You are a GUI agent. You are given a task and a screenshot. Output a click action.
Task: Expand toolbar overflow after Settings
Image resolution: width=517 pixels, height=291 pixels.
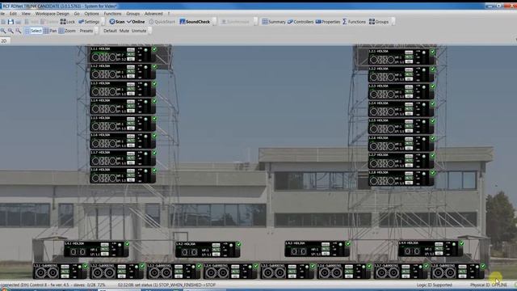click(103, 22)
